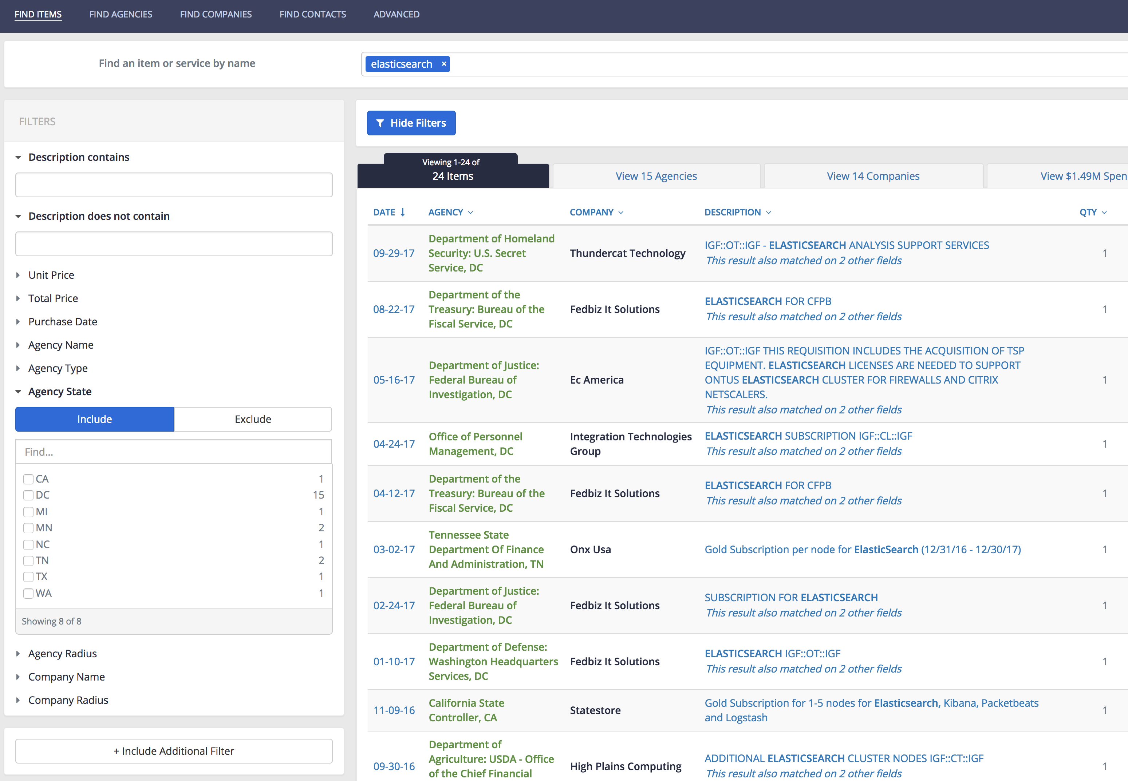Click the Statestore company cell
Viewport: 1128px width, 781px height.
point(595,710)
